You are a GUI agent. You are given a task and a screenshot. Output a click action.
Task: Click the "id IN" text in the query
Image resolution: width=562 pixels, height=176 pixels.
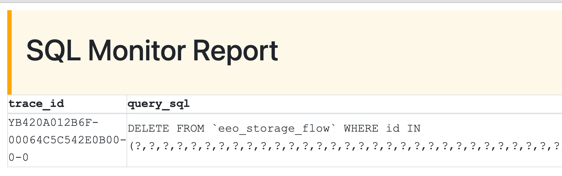pyautogui.click(x=403, y=128)
